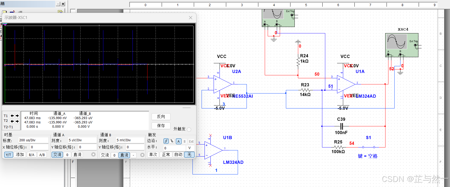Set Channel A coupling to 直流 (DC)
Image resolution: width=450 pixels, height=187 pixels.
click(78, 155)
